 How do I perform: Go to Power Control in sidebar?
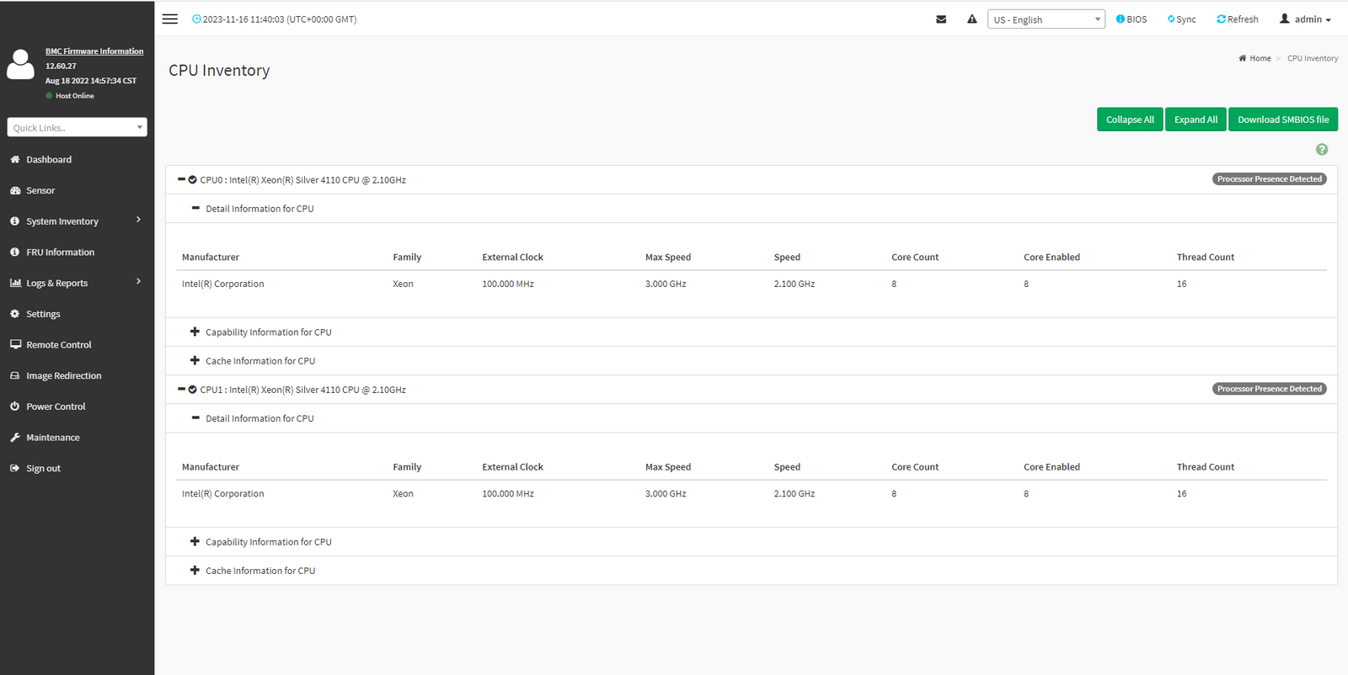click(56, 407)
